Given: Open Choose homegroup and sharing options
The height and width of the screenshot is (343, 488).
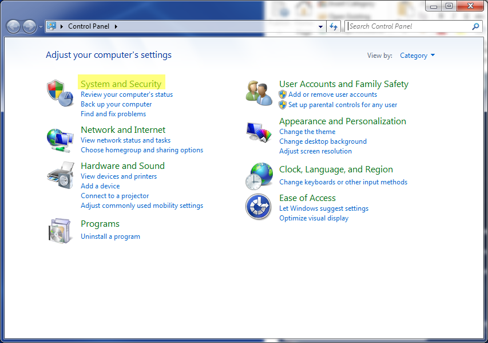Looking at the screenshot, I should tap(142, 150).
